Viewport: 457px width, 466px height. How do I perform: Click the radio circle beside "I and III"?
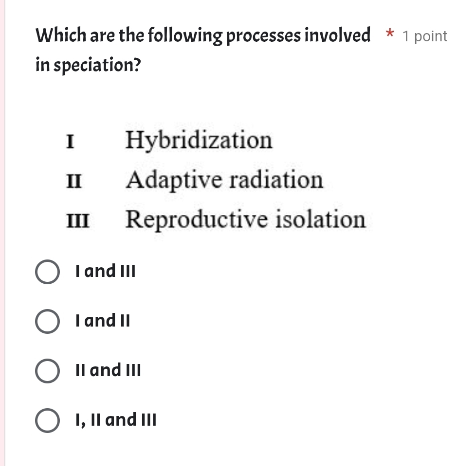[47, 272]
